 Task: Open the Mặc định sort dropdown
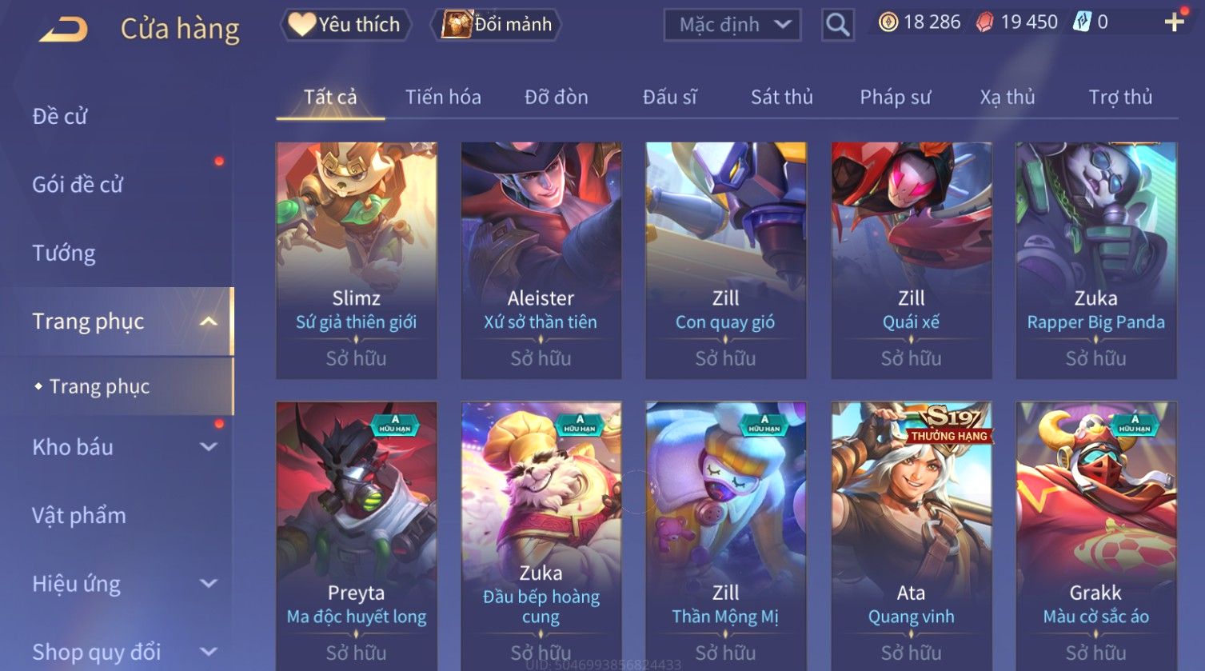coord(732,25)
